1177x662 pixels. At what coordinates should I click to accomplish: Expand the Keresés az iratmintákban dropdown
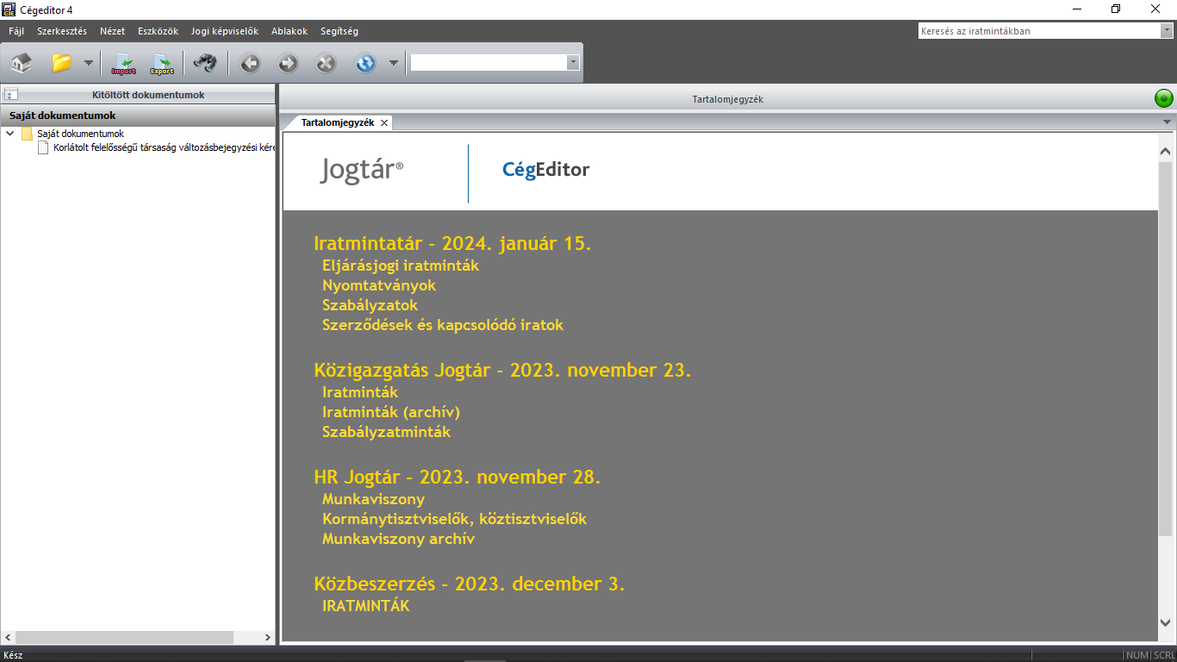[1166, 31]
